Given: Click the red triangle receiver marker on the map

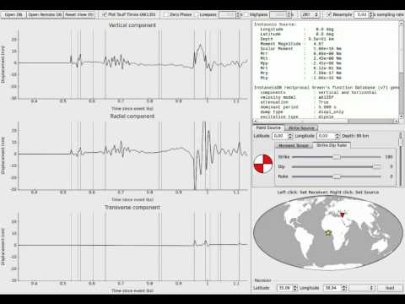Looking at the screenshot, I should click(x=343, y=214).
